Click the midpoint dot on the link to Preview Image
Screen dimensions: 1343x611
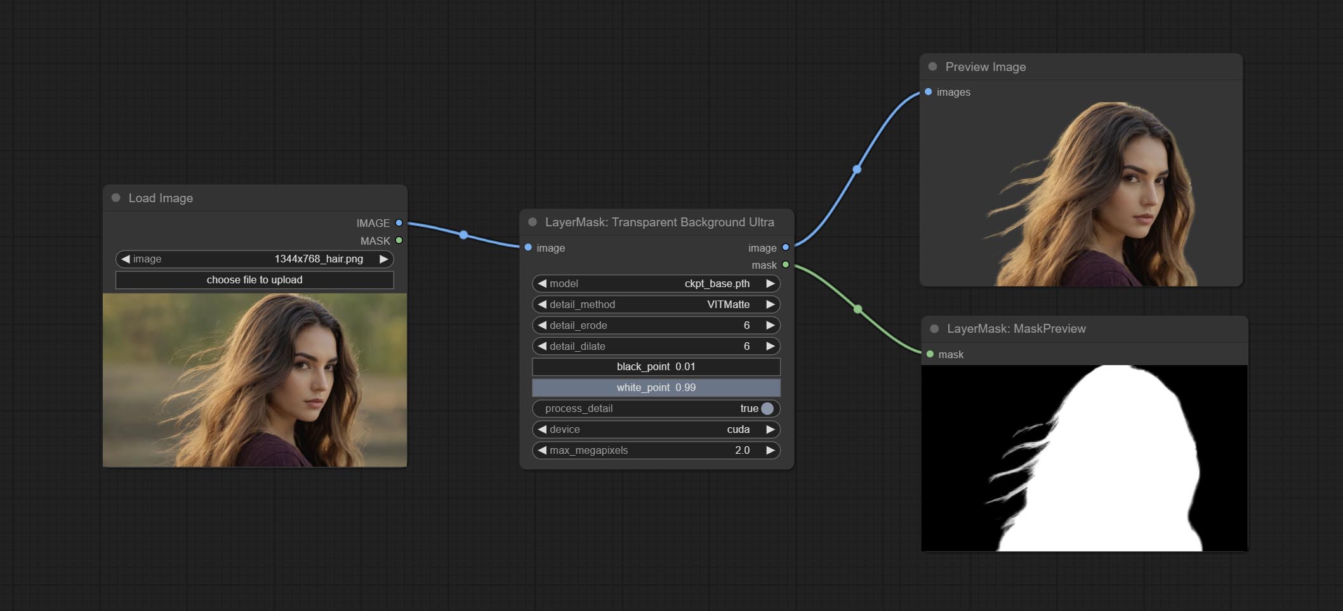[x=857, y=169]
